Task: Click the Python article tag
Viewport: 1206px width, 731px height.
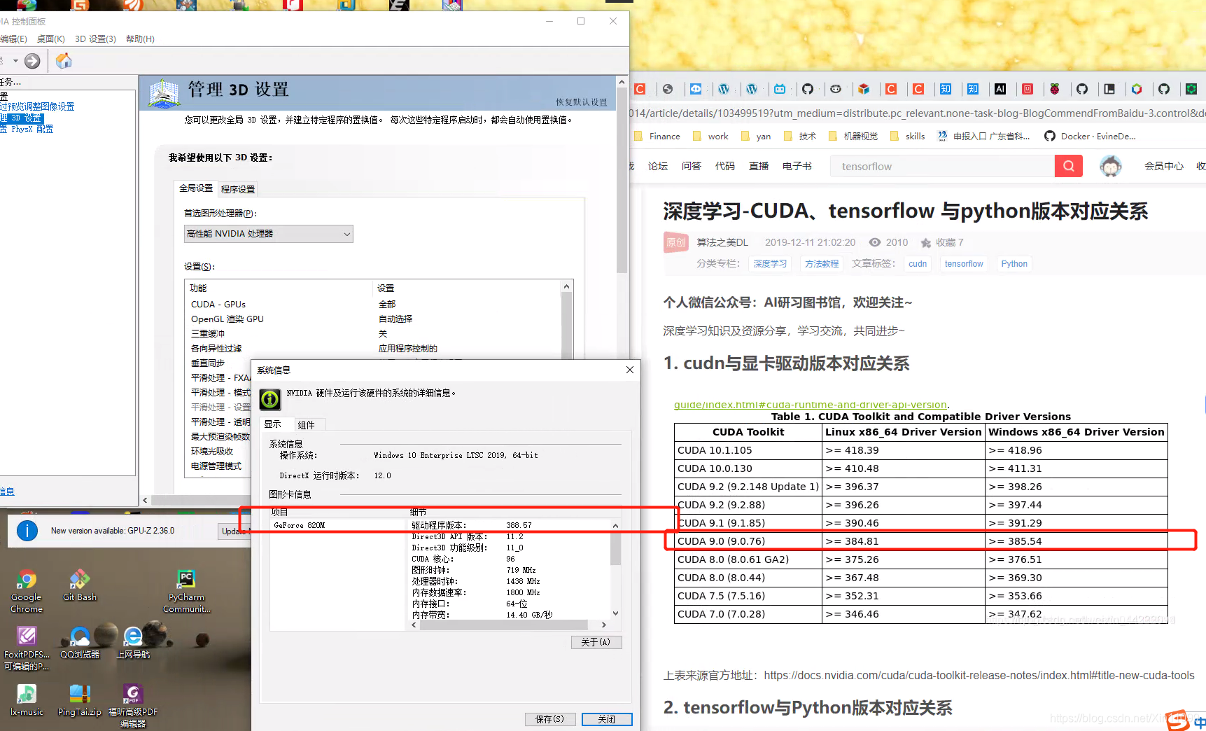Action: pos(1014,264)
